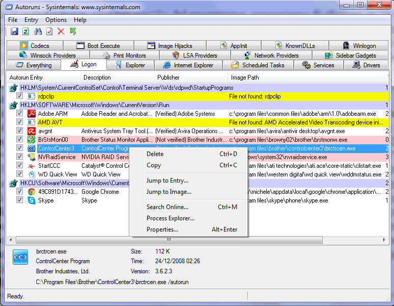Switch to the Services tab

point(318,65)
